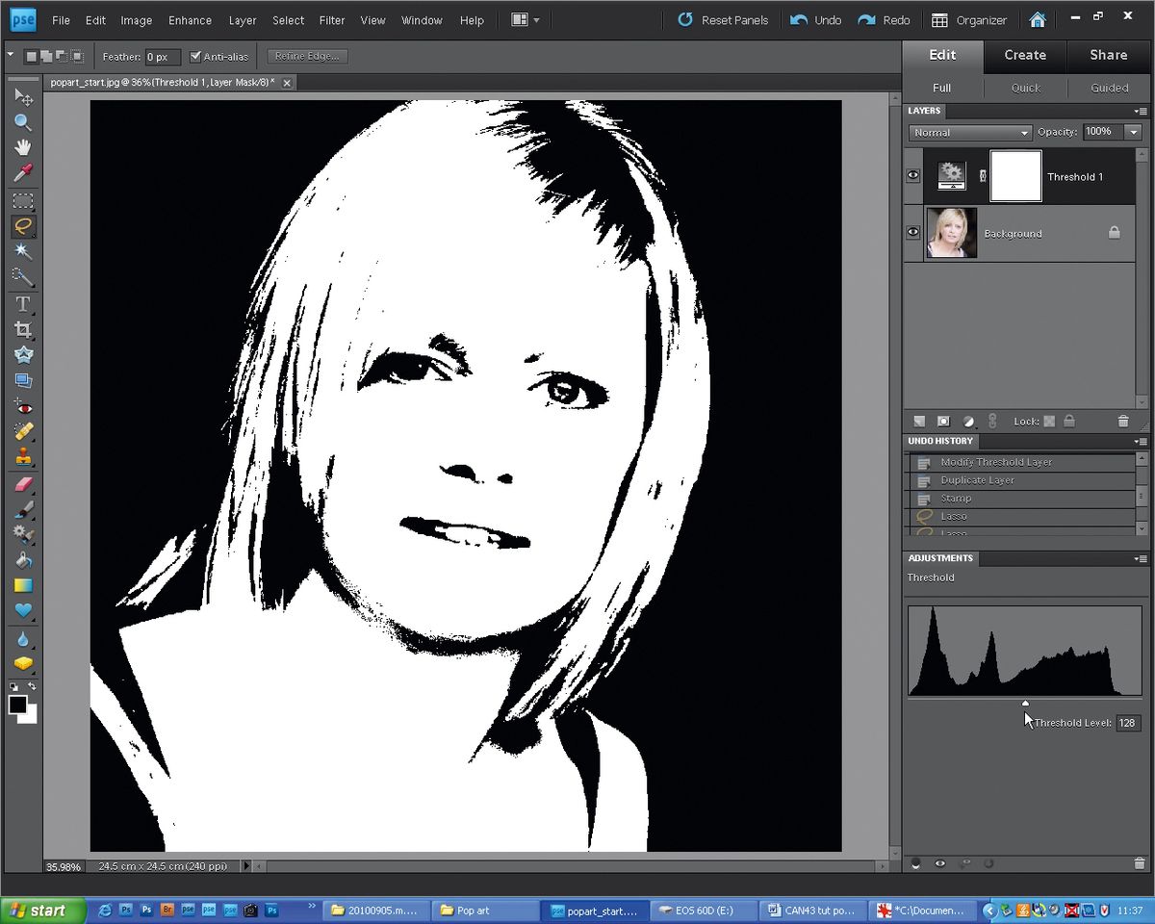The image size is (1155, 924).
Task: Select the Zoom tool
Action: pos(24,122)
